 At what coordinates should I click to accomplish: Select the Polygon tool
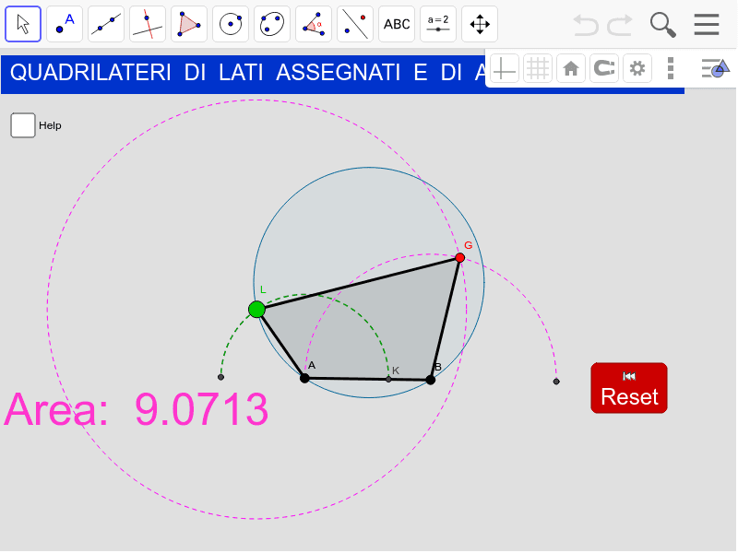[x=189, y=24]
